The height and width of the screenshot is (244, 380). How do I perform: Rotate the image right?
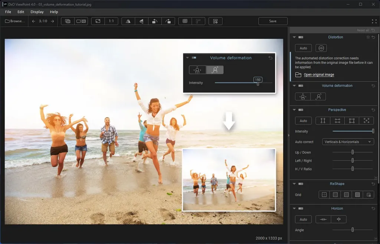point(168,21)
